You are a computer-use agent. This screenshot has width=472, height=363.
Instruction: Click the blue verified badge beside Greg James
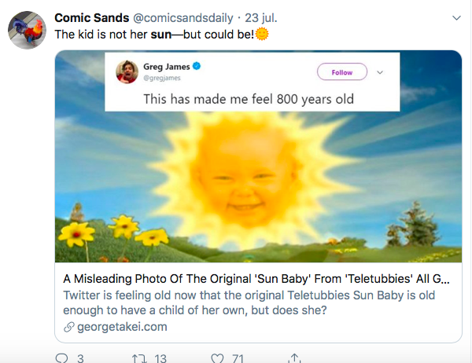coord(197,68)
